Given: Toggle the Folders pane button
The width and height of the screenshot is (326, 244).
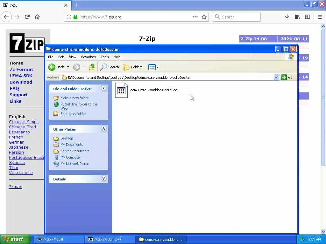Looking at the screenshot, I should 133,67.
